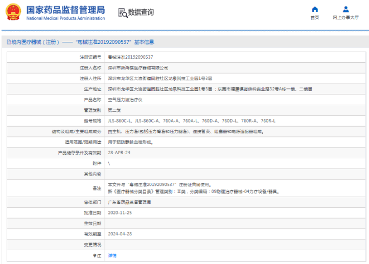
Task: Select the value 28-APR-24
Action: 119,153
